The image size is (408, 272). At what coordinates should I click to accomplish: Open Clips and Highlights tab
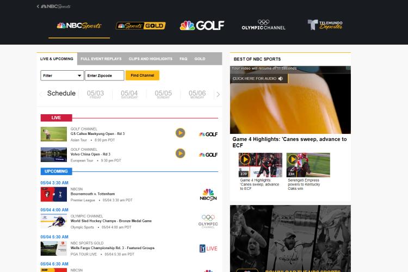coord(150,59)
